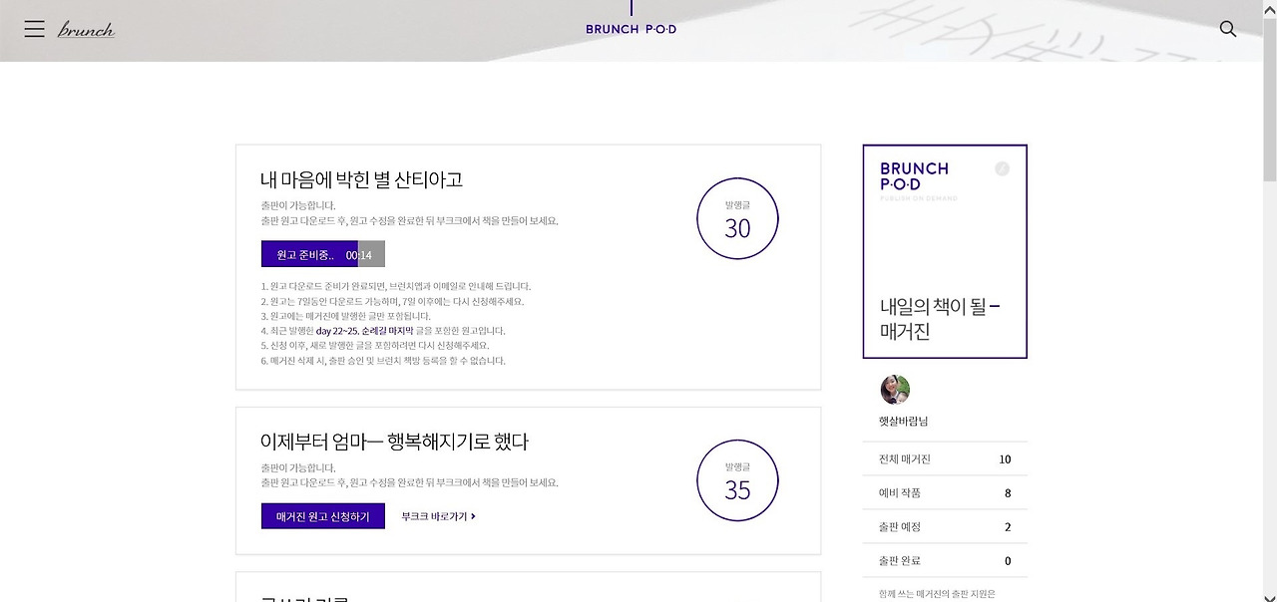Click note 6 about 매거진 삭제 시
This screenshot has width=1277, height=602.
[x=383, y=361]
